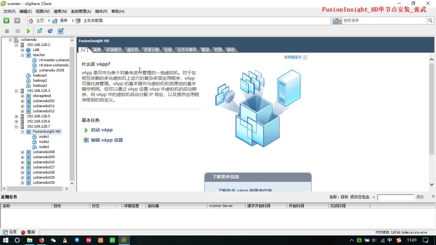Close the recent tasks panel
The height and width of the screenshot is (245, 436).
433,196
